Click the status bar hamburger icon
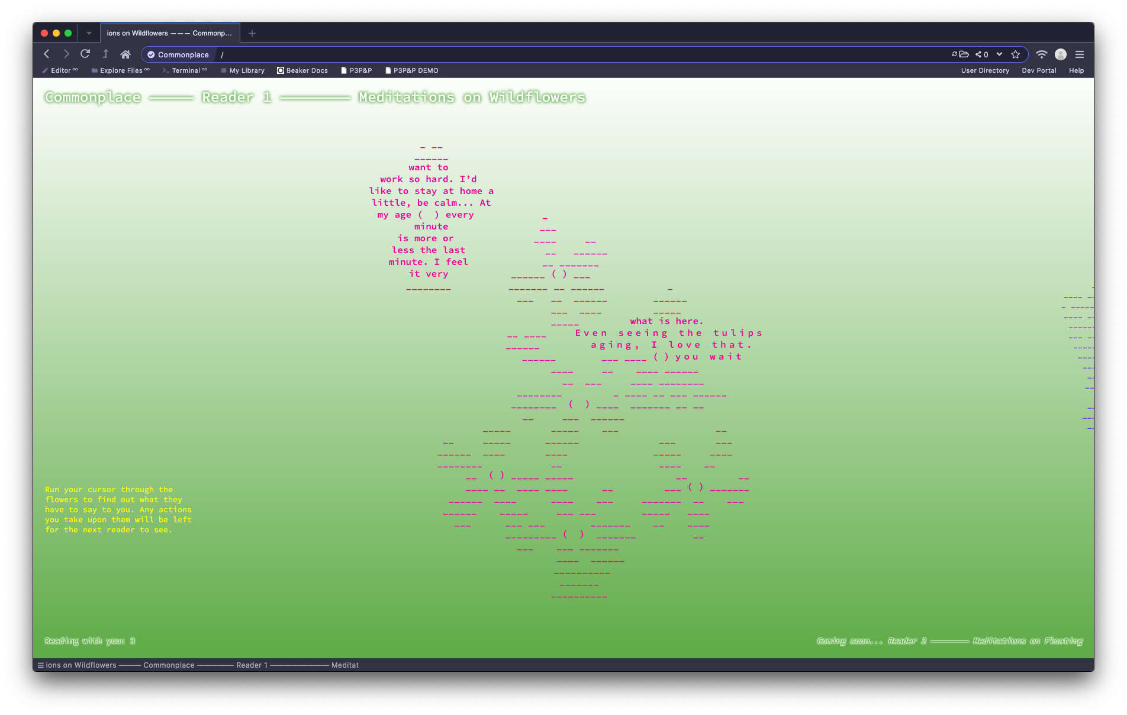 (x=41, y=665)
